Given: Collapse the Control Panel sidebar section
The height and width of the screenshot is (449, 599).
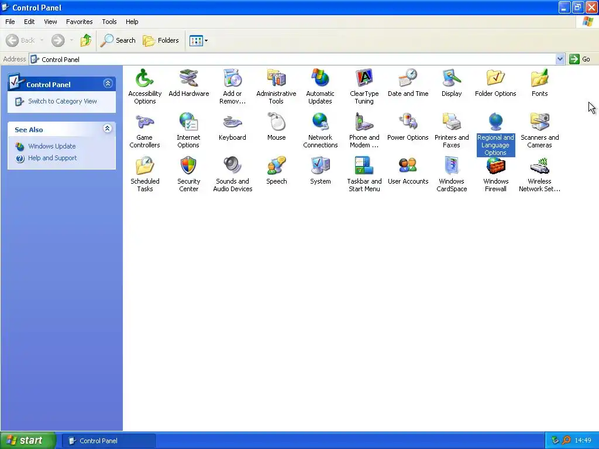Looking at the screenshot, I should coord(108,83).
